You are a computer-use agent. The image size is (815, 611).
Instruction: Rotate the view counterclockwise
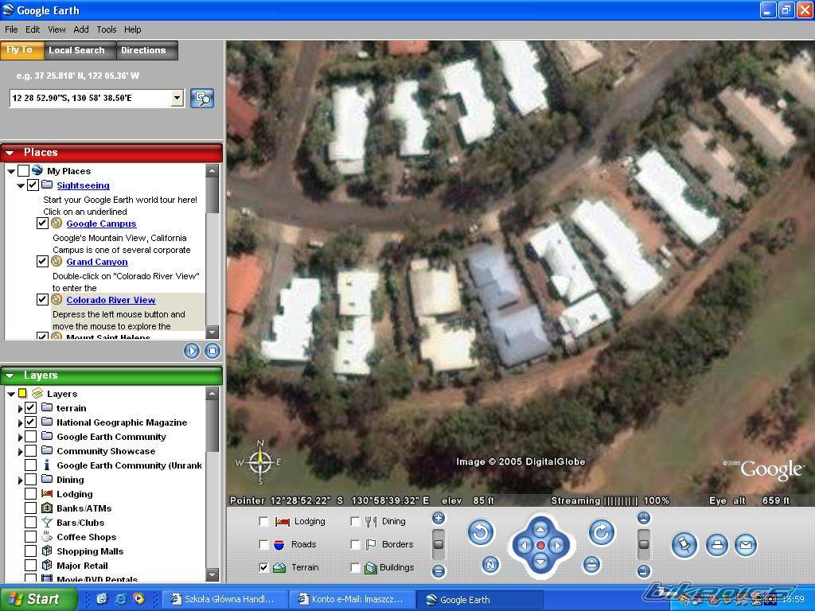[x=480, y=532]
